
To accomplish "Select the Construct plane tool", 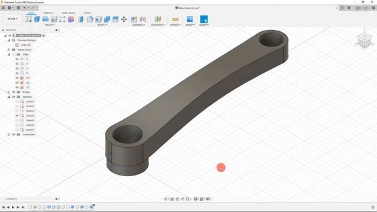I will (158, 19).
